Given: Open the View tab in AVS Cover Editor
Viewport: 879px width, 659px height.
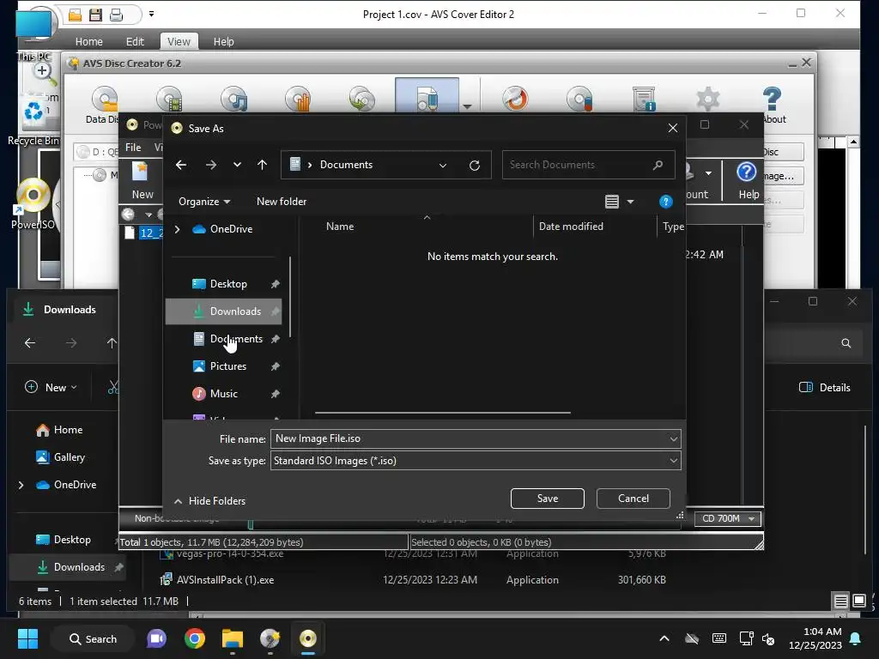Looking at the screenshot, I should (x=179, y=41).
